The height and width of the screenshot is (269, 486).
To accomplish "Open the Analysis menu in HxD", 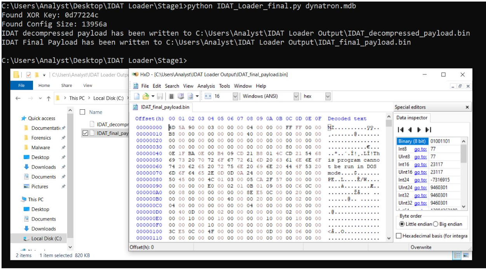I will pyautogui.click(x=206, y=86).
